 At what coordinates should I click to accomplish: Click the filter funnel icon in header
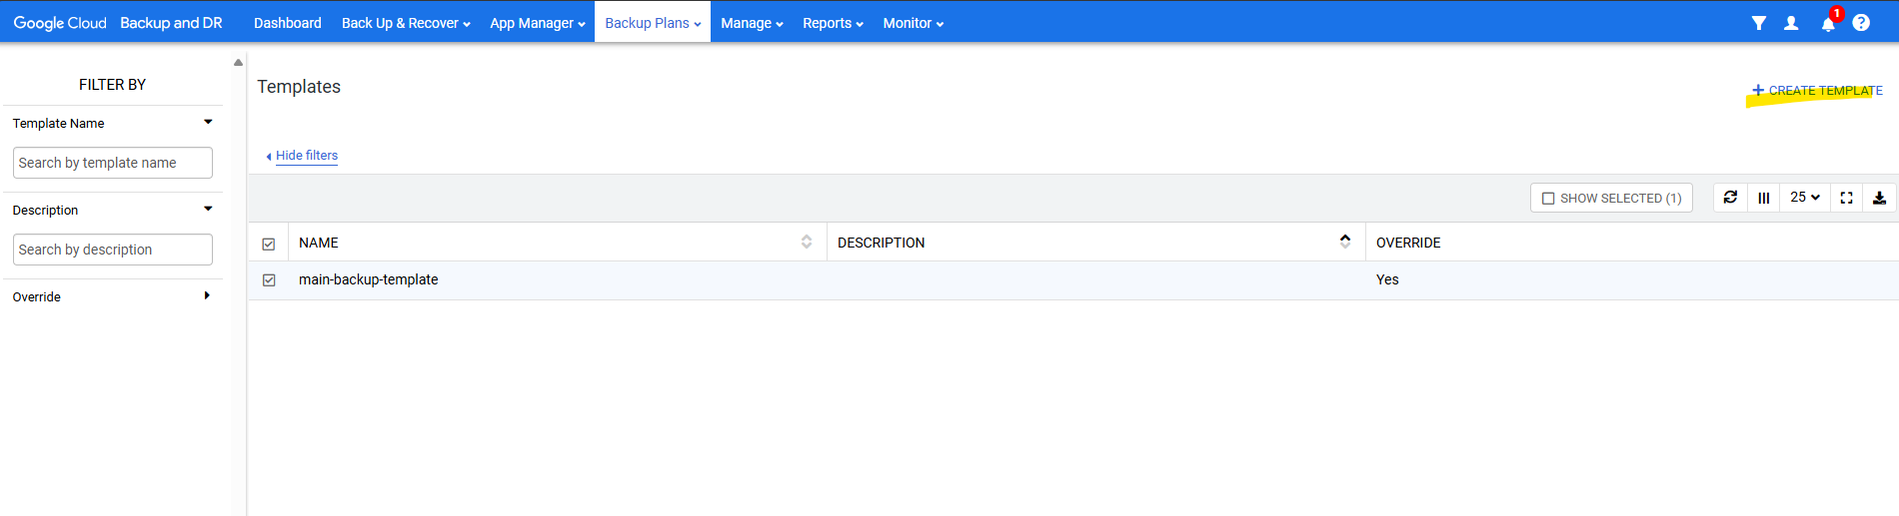(1759, 23)
